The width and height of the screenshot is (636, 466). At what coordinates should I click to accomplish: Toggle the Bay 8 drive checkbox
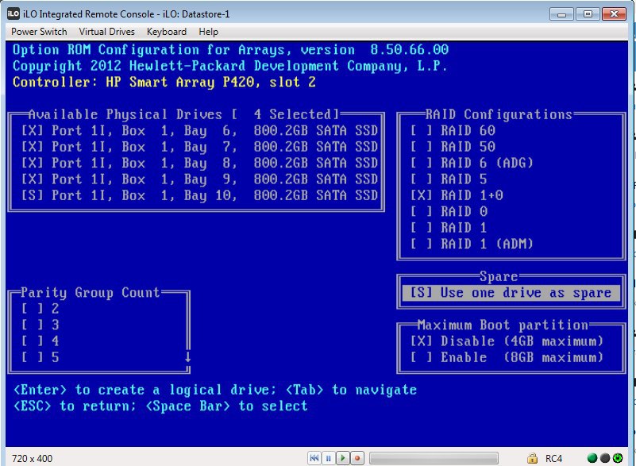point(32,163)
